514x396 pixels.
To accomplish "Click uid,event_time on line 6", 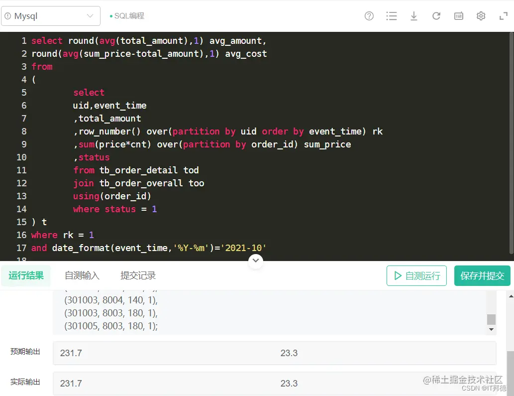I will pyautogui.click(x=109, y=106).
